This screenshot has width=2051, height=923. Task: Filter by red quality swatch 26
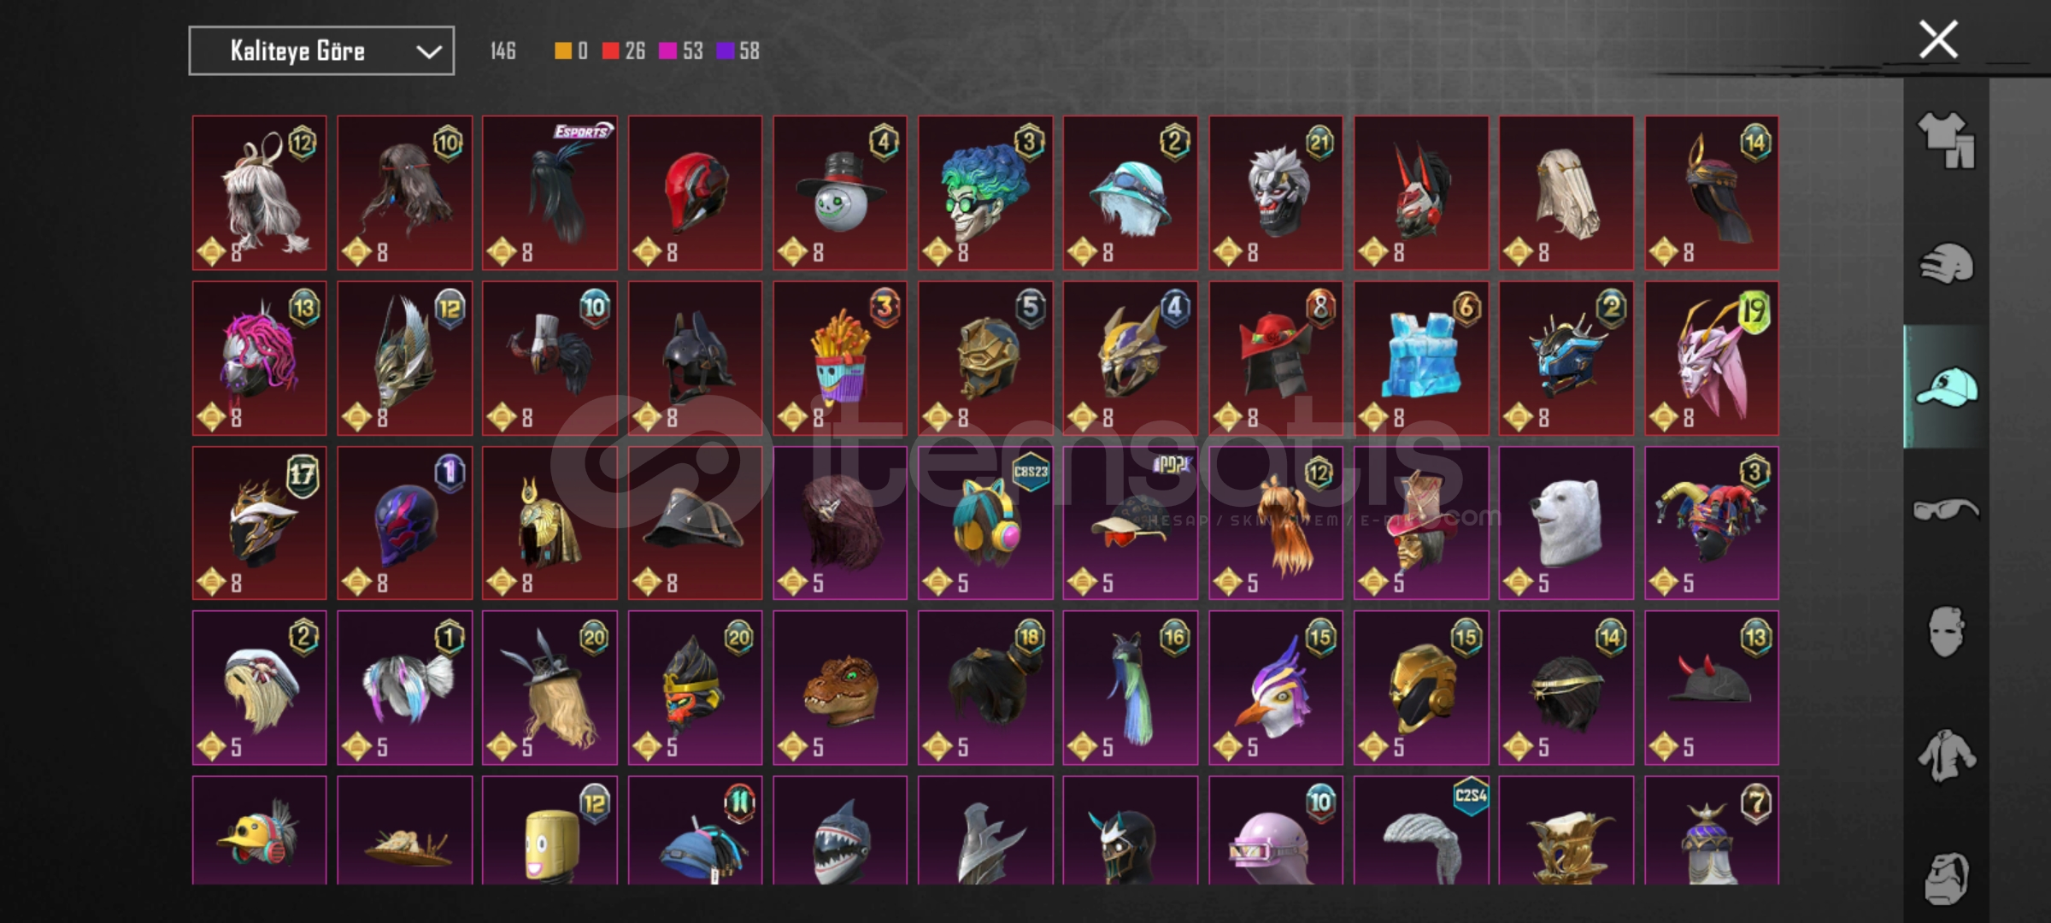(x=623, y=51)
